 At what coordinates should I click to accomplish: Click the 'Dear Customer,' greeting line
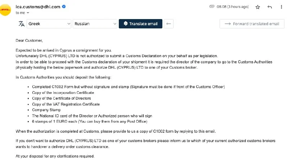[x=29, y=40]
